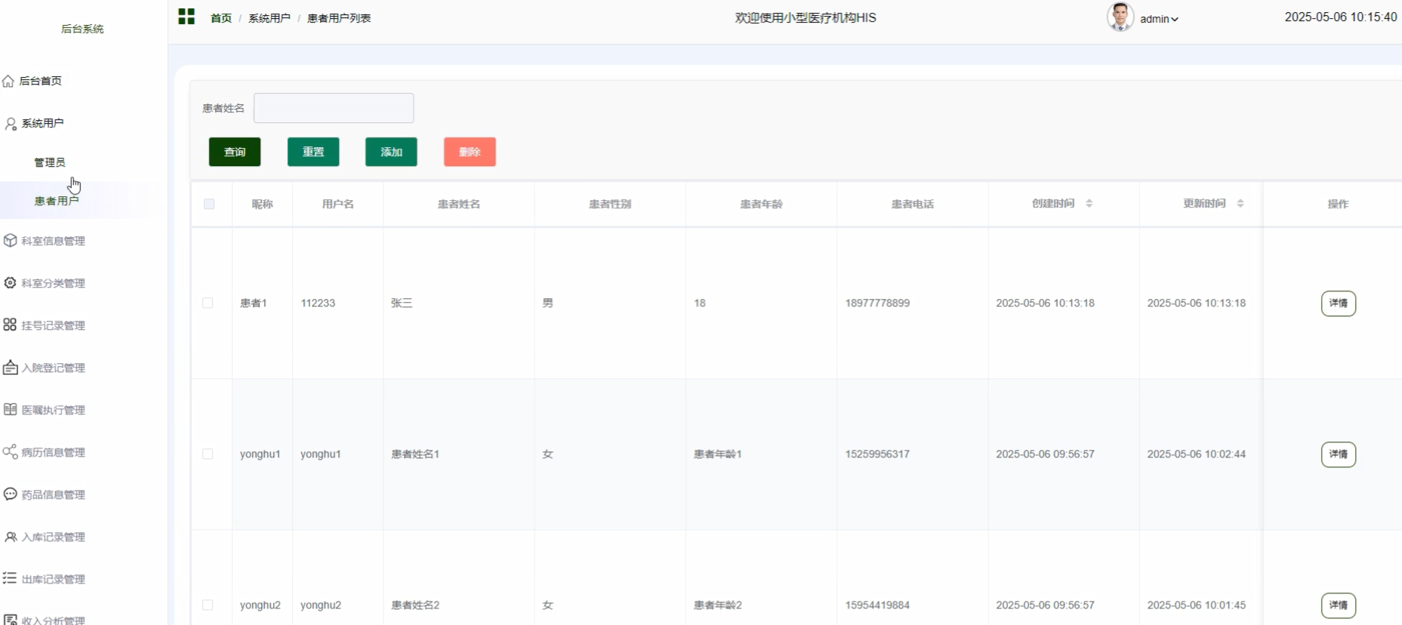Click the 后台系统 title text
Screen dimensions: 1402x625
click(x=82, y=29)
